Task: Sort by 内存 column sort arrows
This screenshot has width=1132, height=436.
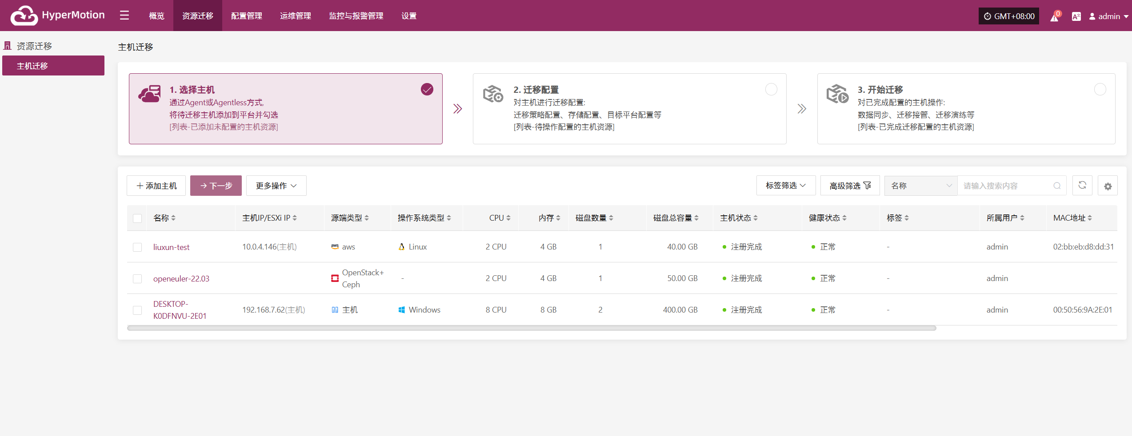Action: (558, 218)
